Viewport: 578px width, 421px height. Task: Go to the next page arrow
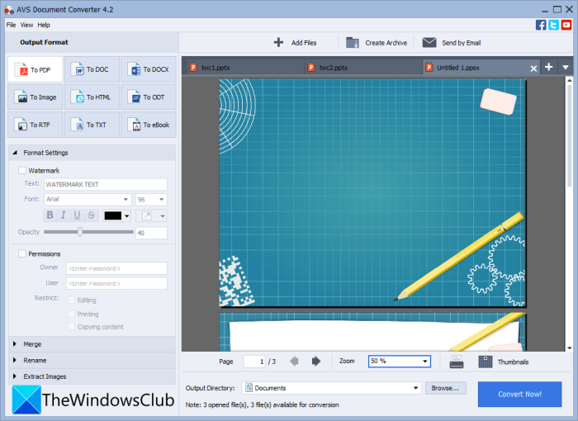pos(316,361)
